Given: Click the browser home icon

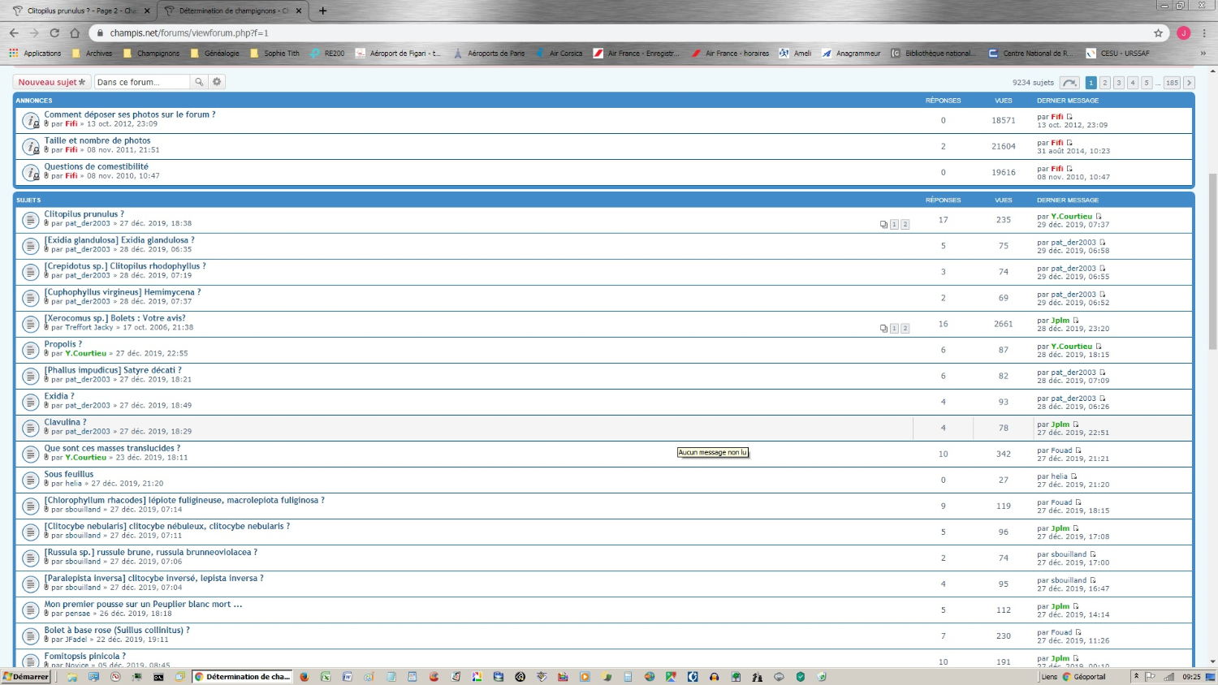Looking at the screenshot, I should point(75,33).
